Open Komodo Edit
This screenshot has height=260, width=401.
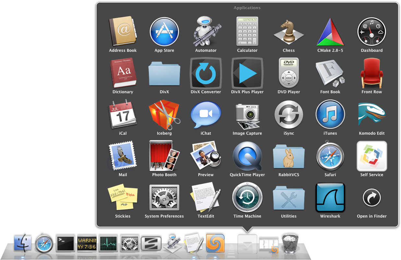point(372,114)
